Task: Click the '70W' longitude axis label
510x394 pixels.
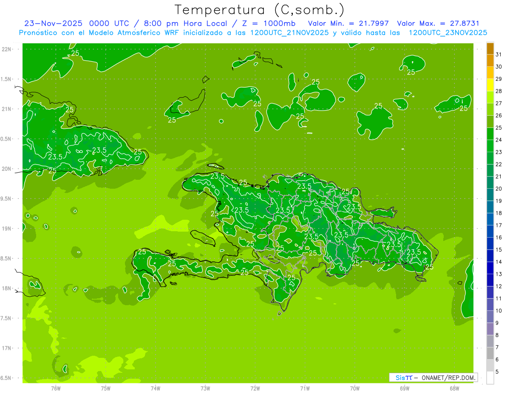Action: point(355,388)
